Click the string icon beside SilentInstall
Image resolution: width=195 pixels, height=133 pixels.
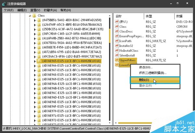pos(117,55)
